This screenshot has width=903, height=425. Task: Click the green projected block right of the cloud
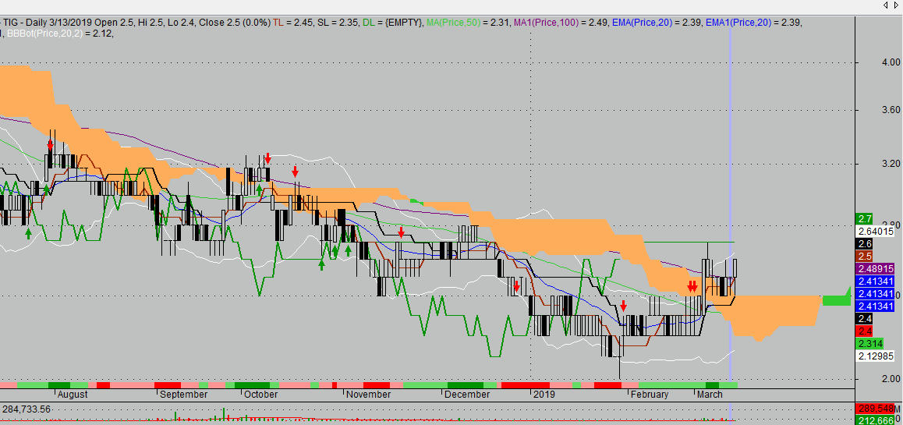click(836, 299)
